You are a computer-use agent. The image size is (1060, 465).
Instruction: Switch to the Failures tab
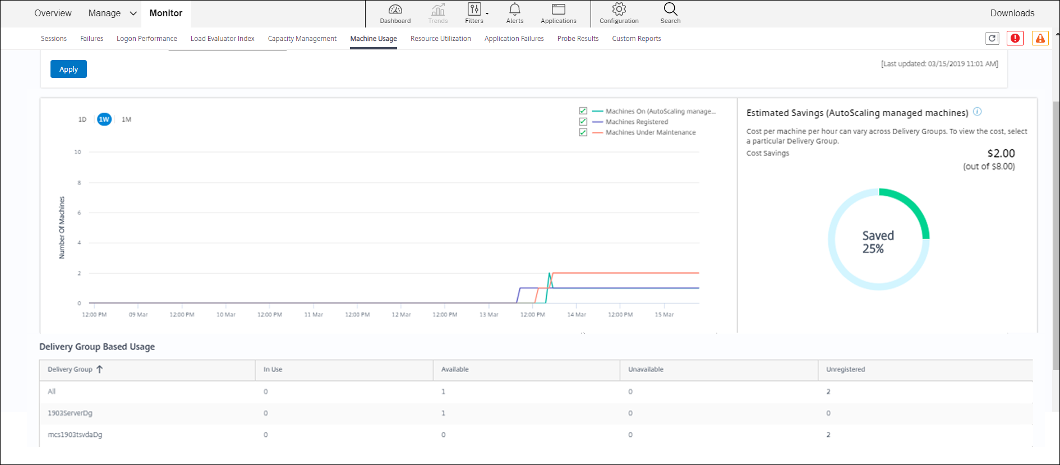coord(91,39)
